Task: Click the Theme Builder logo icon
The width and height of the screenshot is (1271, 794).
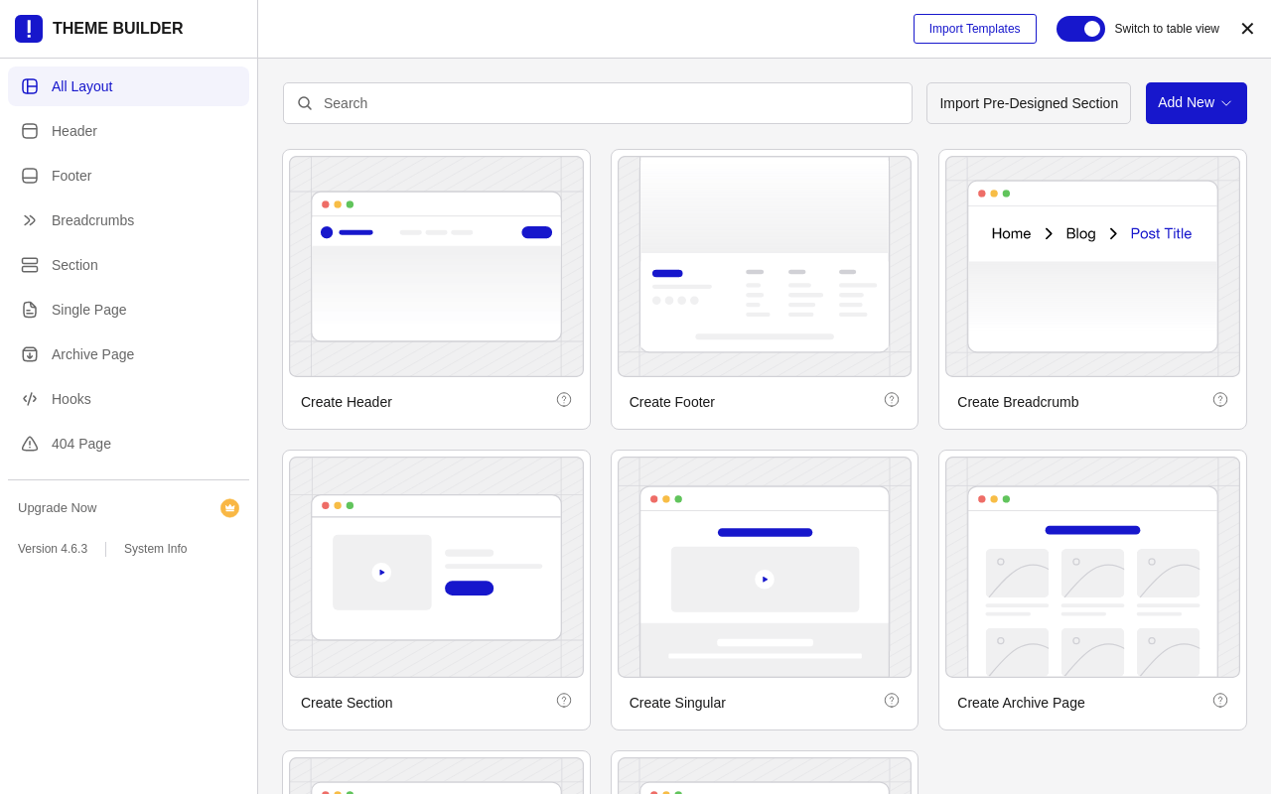Action: click(29, 29)
